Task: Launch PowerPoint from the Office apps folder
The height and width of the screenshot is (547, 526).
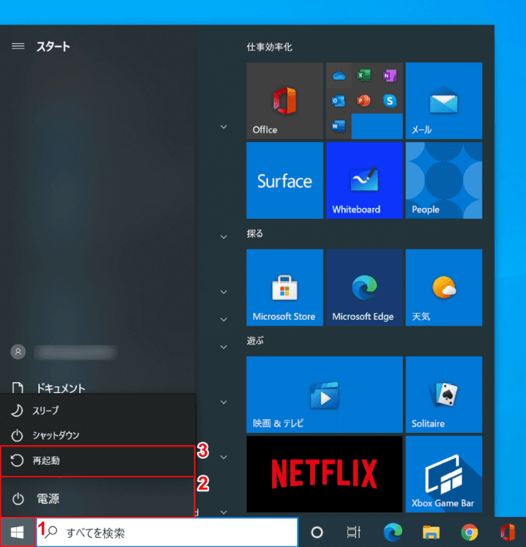Action: pyautogui.click(x=364, y=101)
